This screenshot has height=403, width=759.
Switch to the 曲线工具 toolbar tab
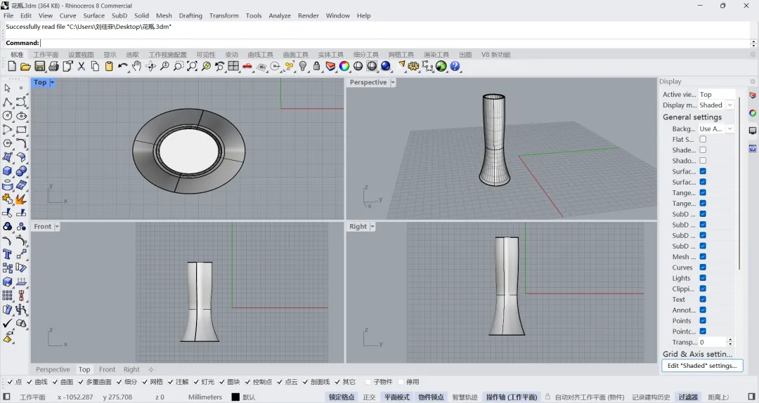261,55
